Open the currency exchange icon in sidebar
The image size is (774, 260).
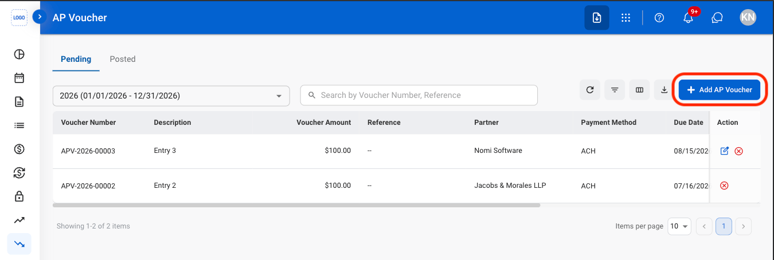(19, 173)
